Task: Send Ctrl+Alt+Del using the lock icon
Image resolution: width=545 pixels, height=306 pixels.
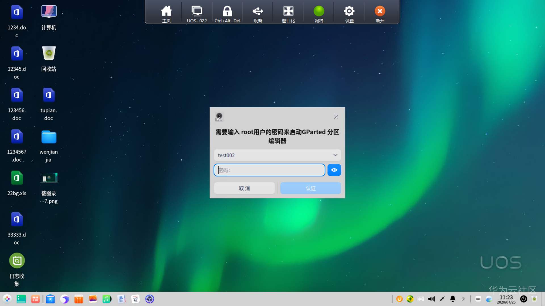Action: 227,13
